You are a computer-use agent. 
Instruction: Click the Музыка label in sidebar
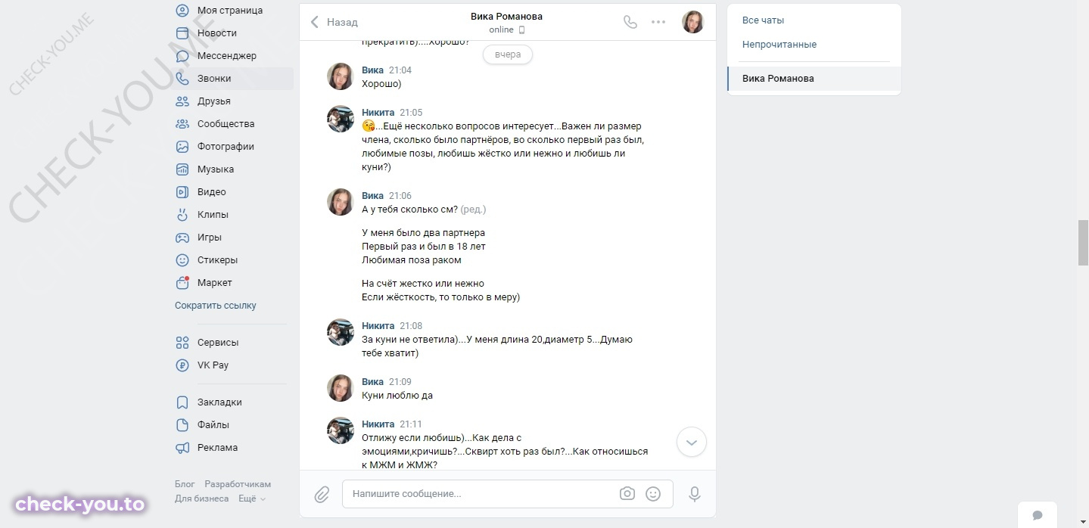click(216, 169)
